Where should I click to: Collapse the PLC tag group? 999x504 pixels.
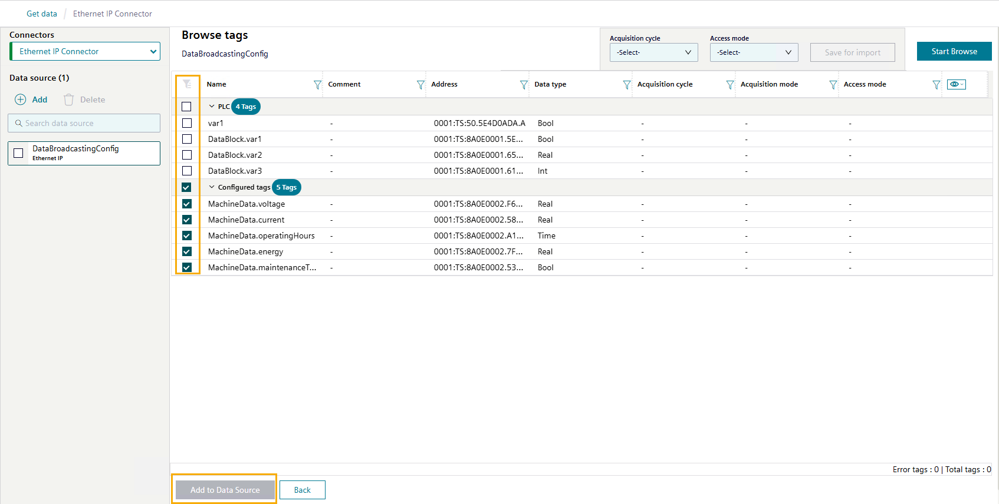(212, 107)
